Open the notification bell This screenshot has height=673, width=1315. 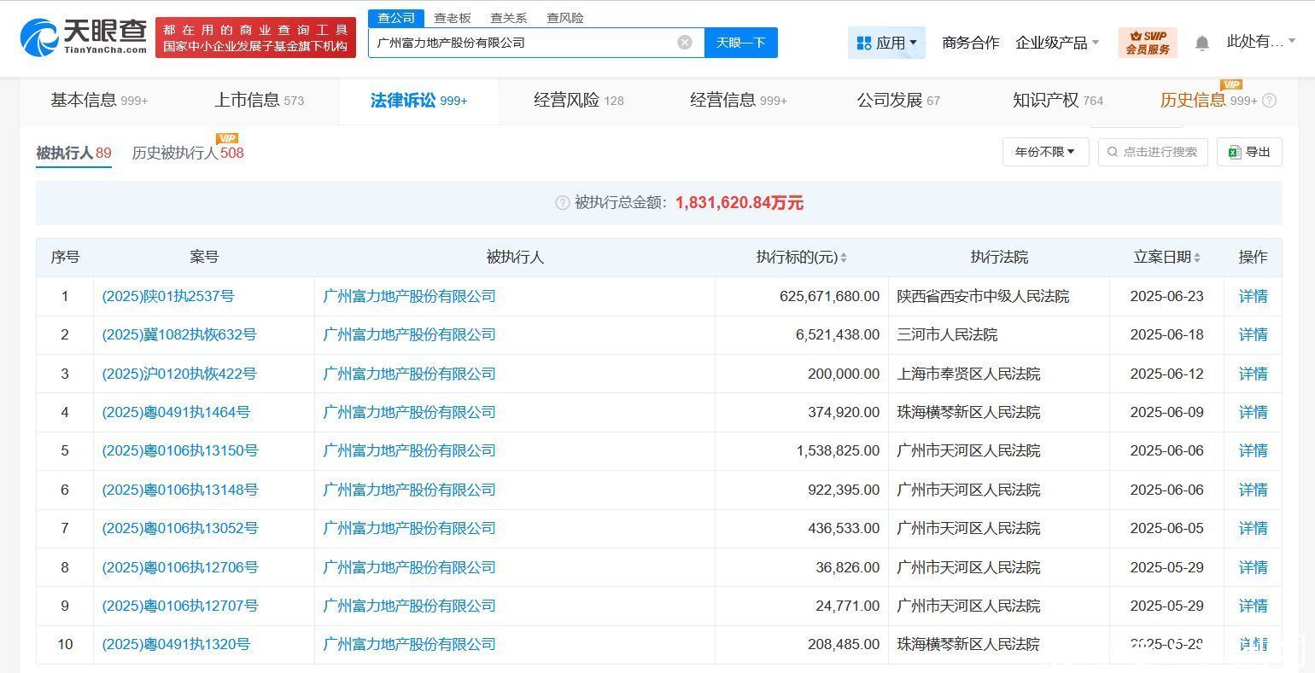click(1202, 43)
